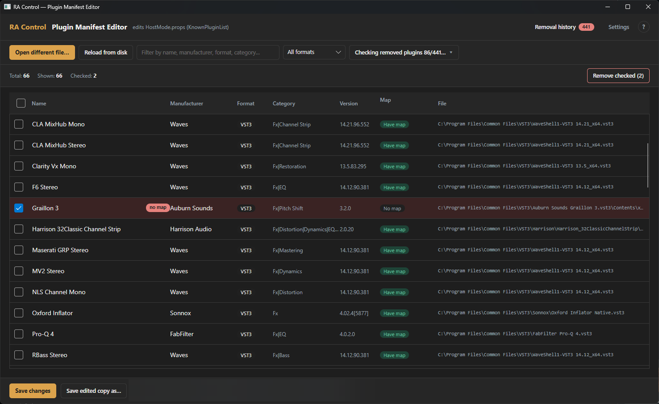The width and height of the screenshot is (659, 404).
Task: Sort by the Manufacturer column header
Action: [187, 104]
